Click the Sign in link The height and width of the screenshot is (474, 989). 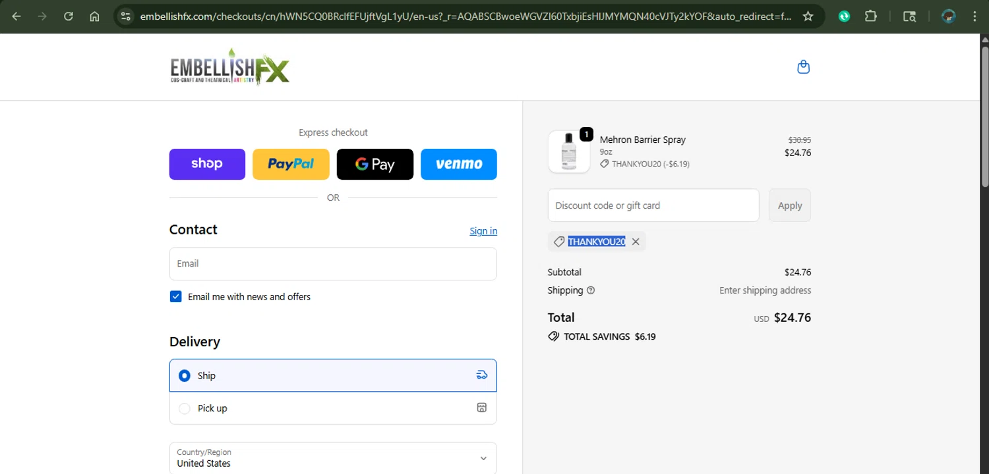483,230
